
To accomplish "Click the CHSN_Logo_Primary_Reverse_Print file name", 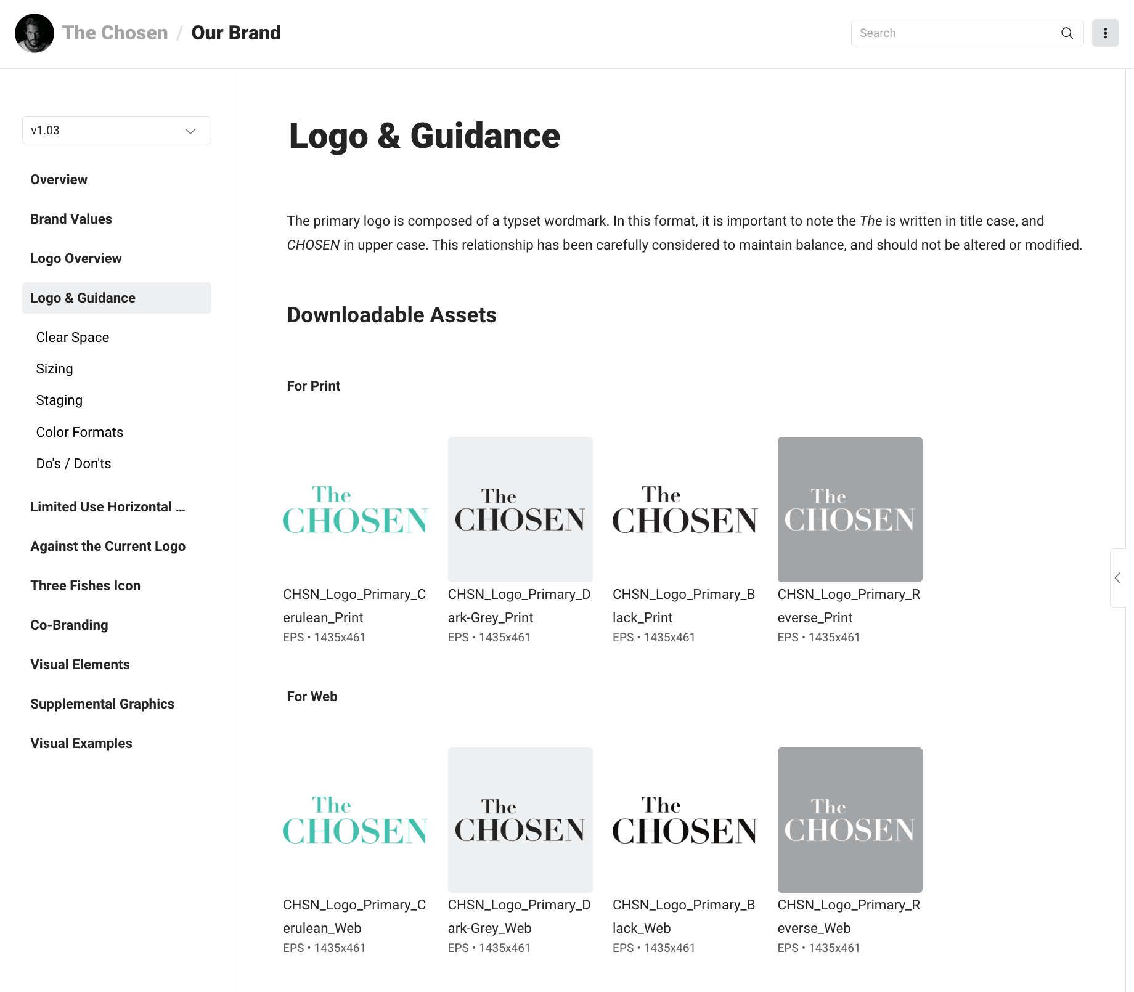I will pyautogui.click(x=849, y=606).
